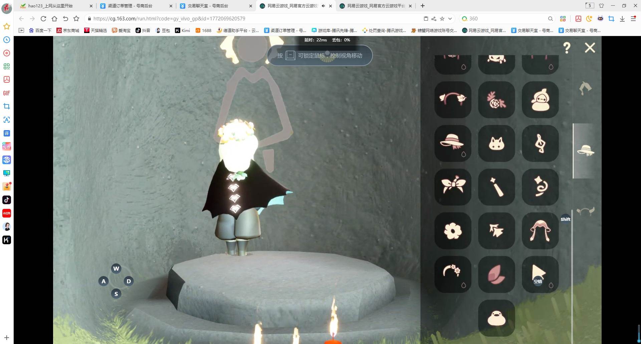This screenshot has height=344, width=641.
Task: Expand the address bar dropdown arrow
Action: tap(450, 19)
